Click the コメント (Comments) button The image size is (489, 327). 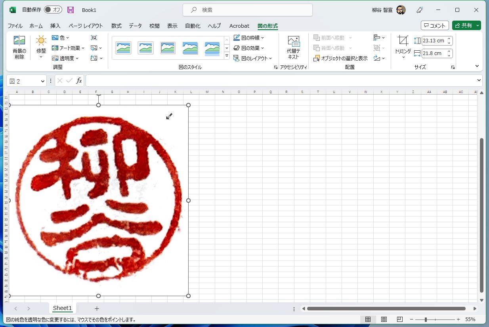tap(435, 25)
